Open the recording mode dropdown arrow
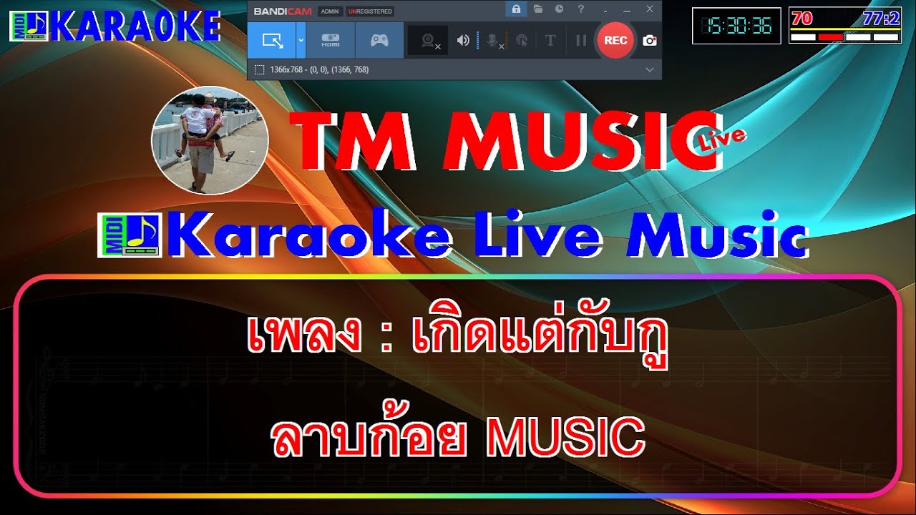Image resolution: width=916 pixels, height=515 pixels. pyautogui.click(x=301, y=40)
